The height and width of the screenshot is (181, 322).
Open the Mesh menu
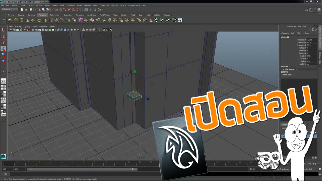pos(62,5)
